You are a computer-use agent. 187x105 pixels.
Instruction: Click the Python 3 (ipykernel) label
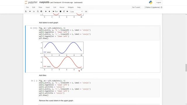coord(153,7)
